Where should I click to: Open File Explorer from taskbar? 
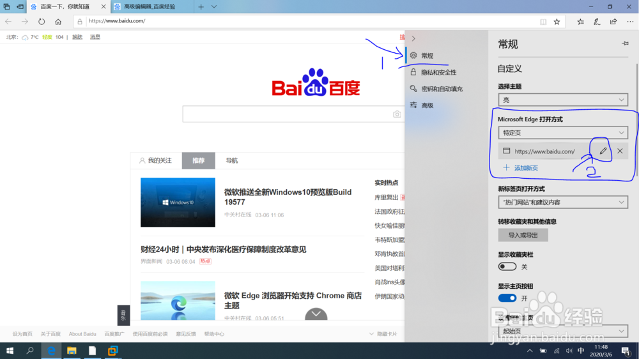72,351
